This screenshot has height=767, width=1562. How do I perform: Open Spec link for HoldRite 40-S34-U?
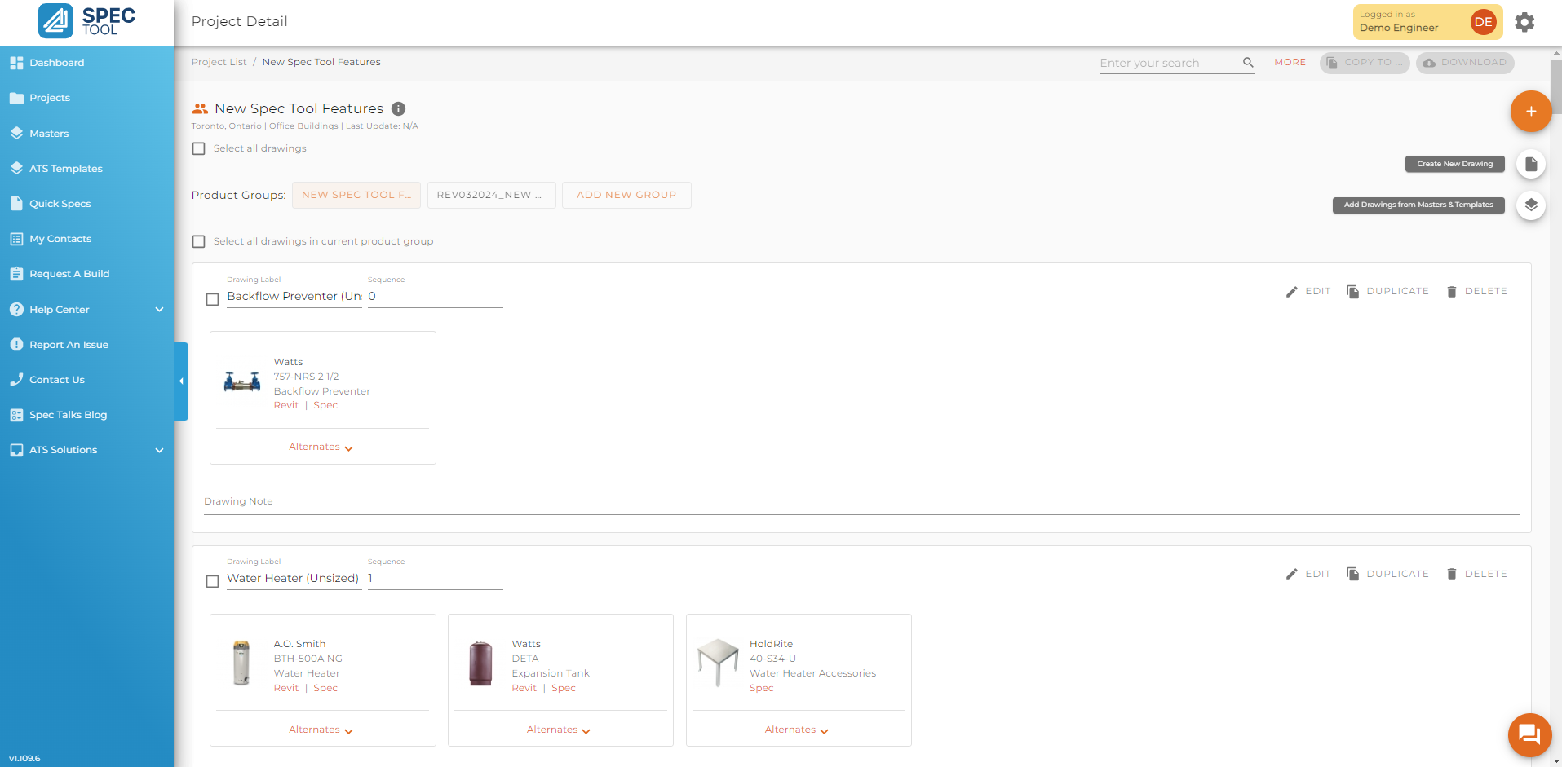[762, 688]
